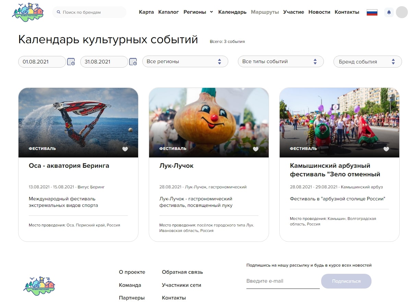Click the notification bell icon
413x305 pixels.
[389, 12]
